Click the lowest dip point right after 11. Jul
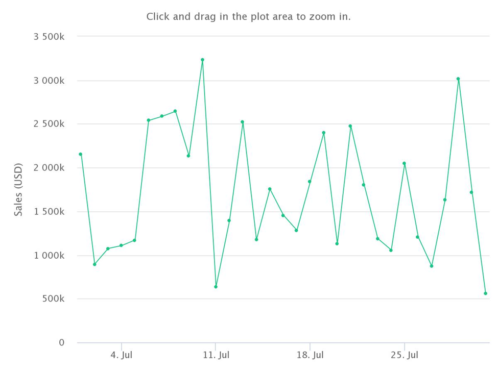This screenshot has height=373, width=498. (x=216, y=287)
